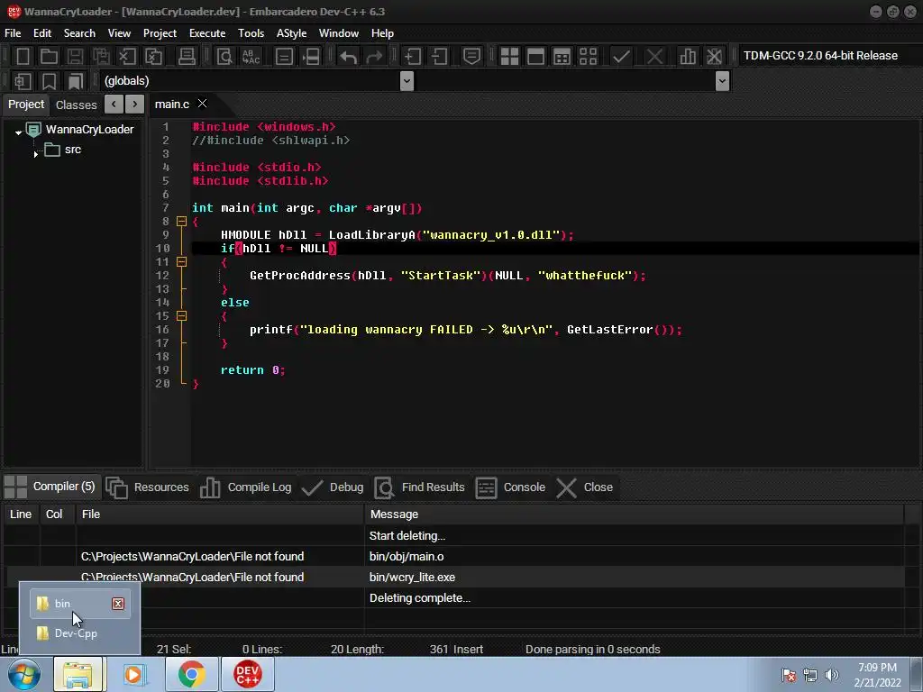Click Close in the bottom panel
The image size is (923, 692).
click(x=584, y=487)
